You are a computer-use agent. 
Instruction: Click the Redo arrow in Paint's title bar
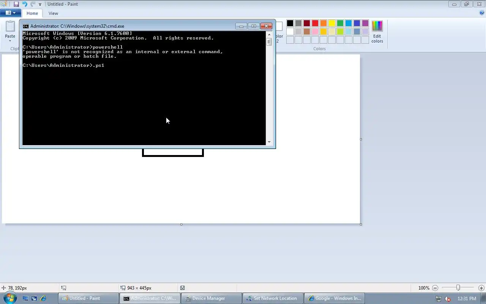[33, 4]
